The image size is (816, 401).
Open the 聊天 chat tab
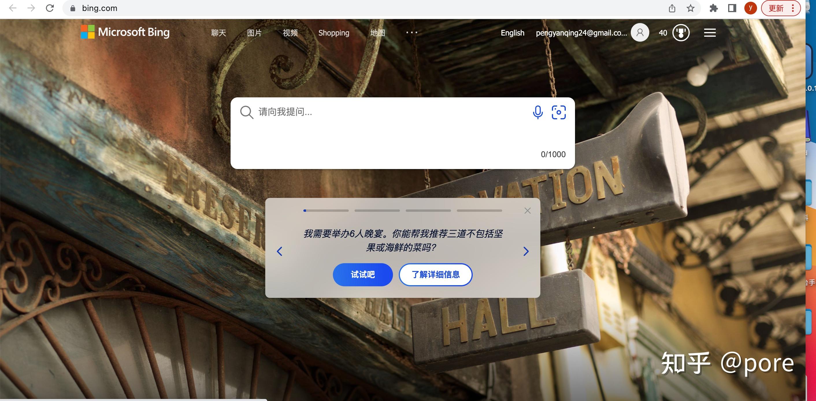point(218,33)
